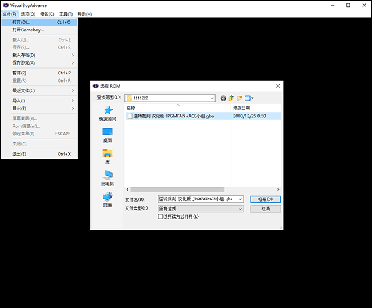The height and width of the screenshot is (308, 372).
Task: Expand 导入(I) submenu
Action: [39, 101]
